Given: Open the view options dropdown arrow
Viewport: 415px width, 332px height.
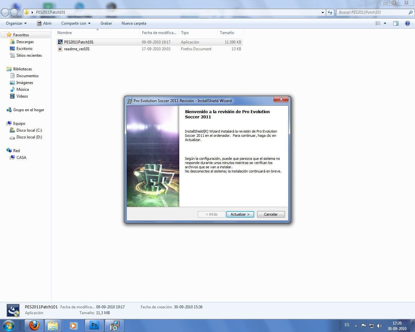Looking at the screenshot, I should [x=385, y=23].
